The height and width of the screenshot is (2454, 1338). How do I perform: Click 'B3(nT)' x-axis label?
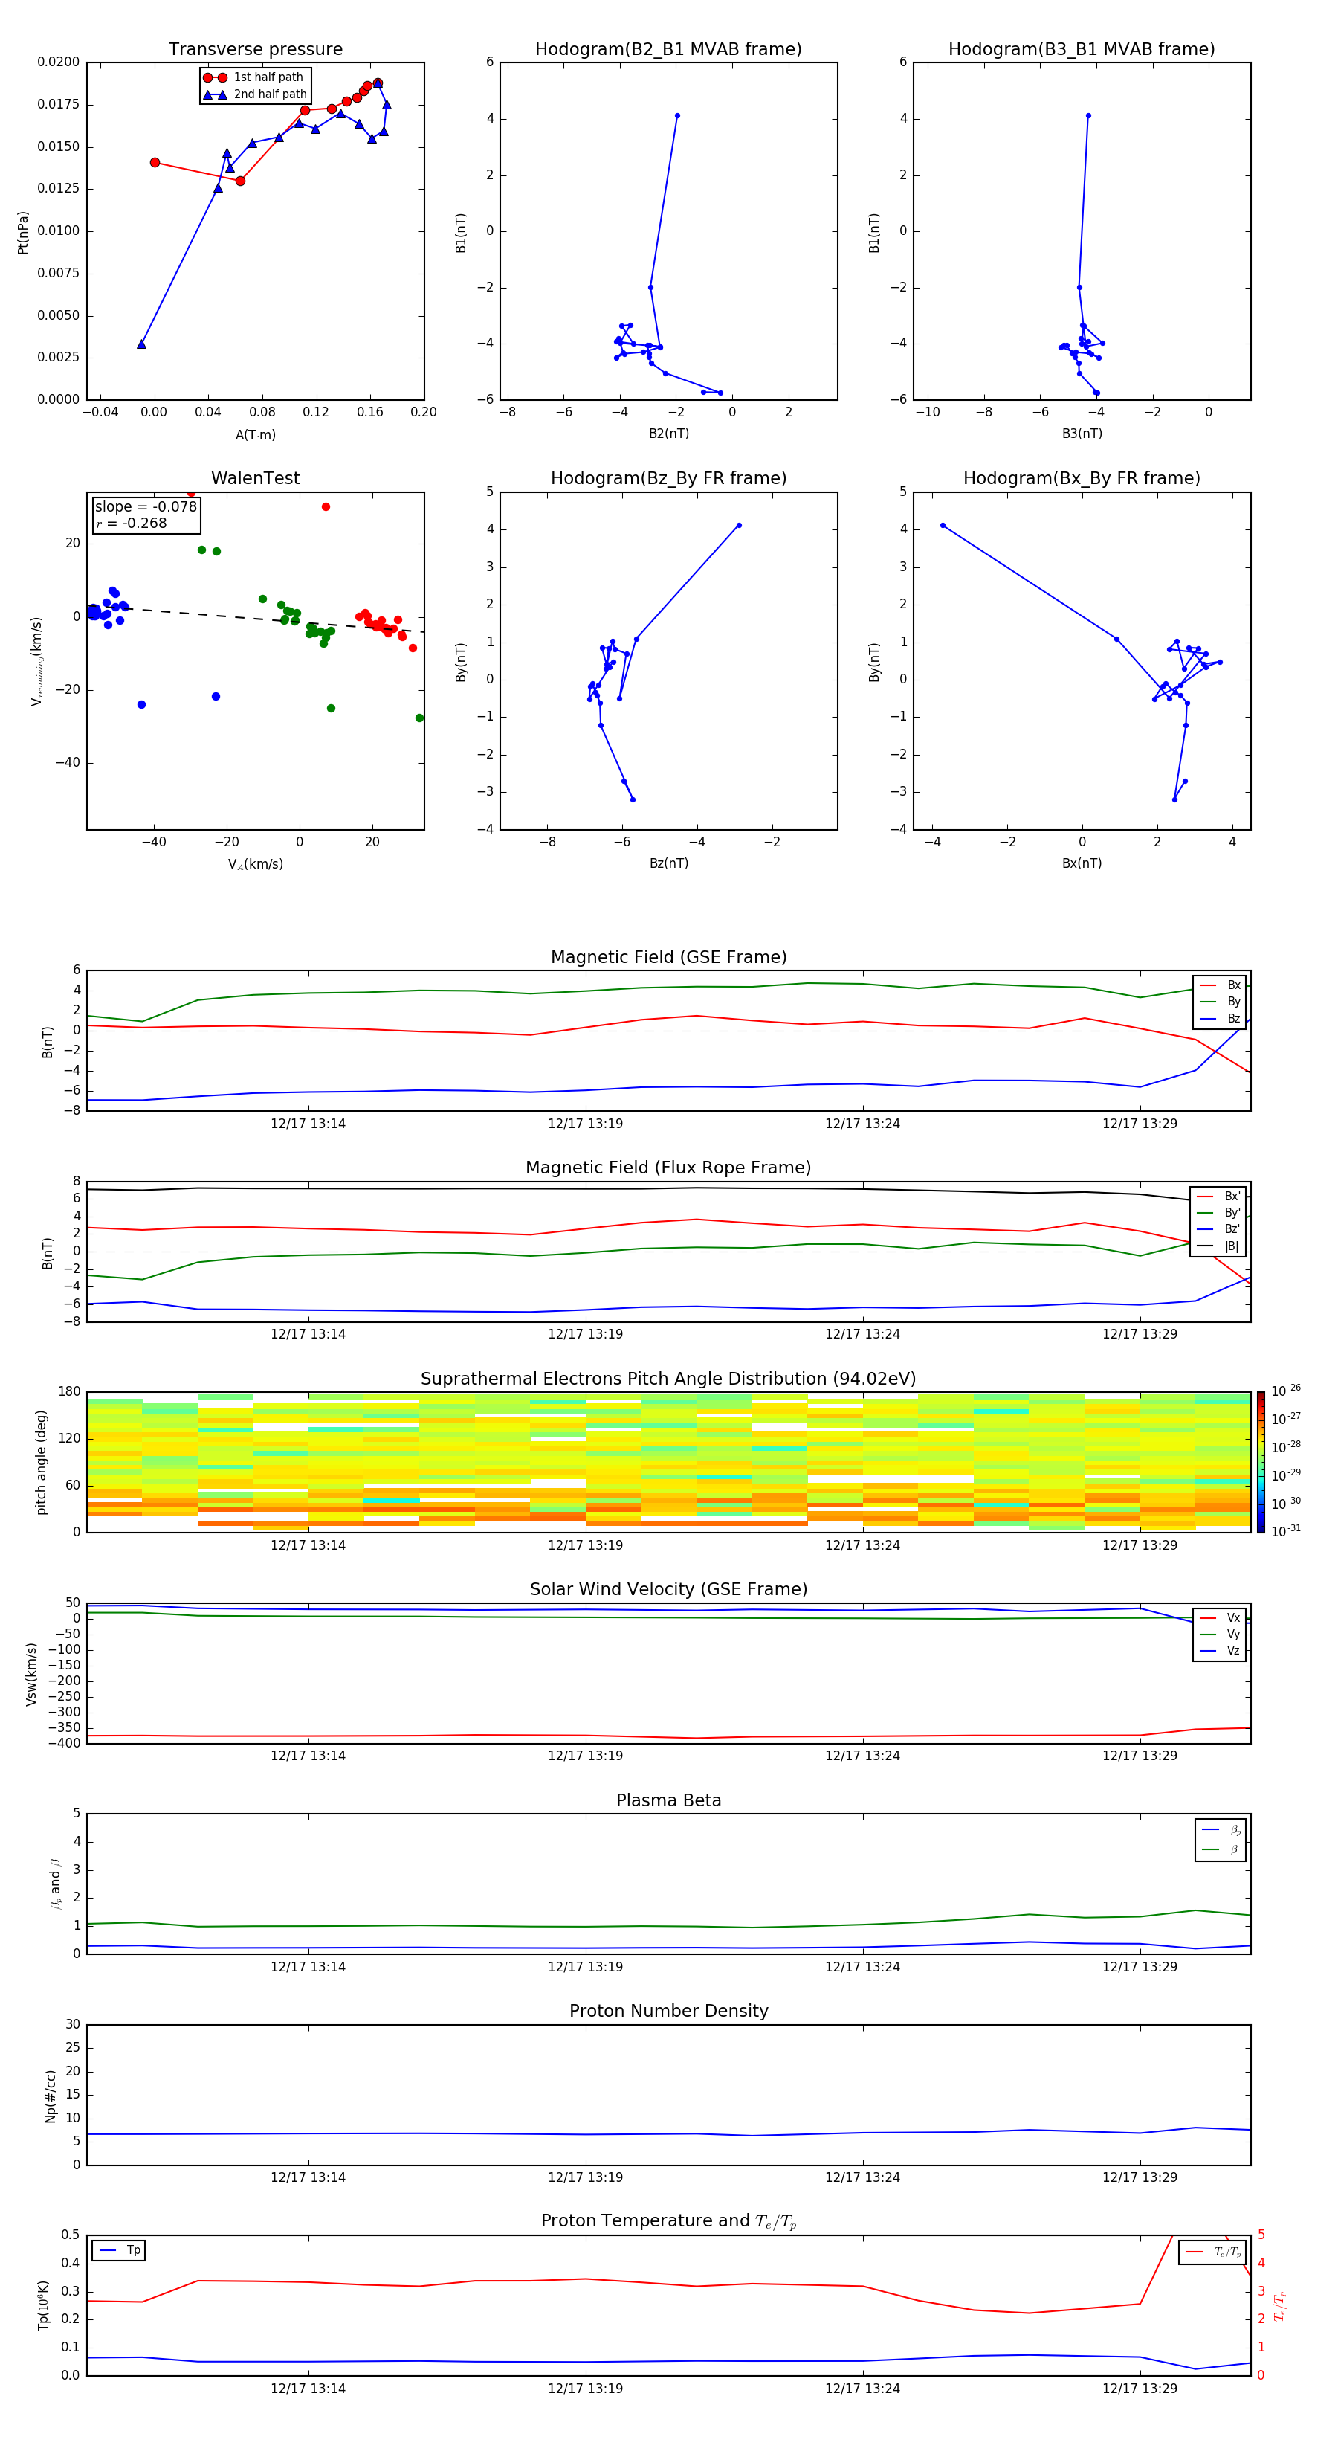click(1082, 434)
